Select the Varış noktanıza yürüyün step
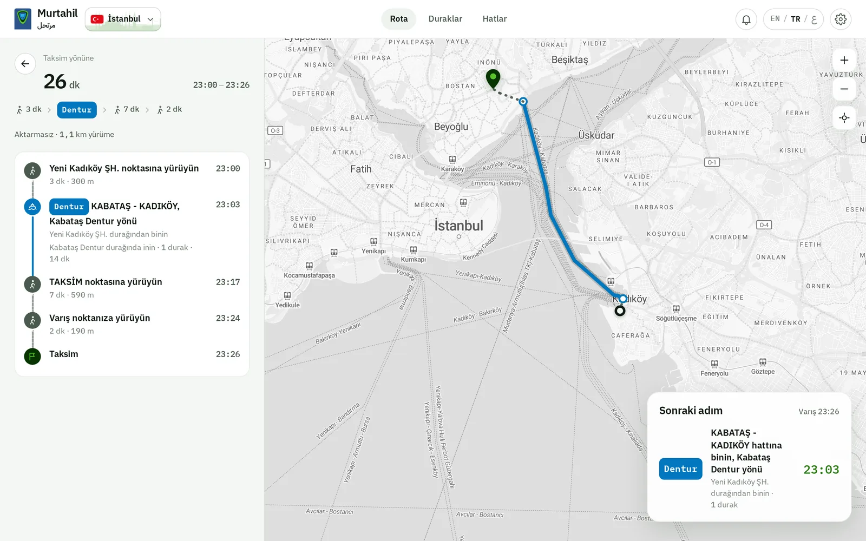 pos(132,324)
